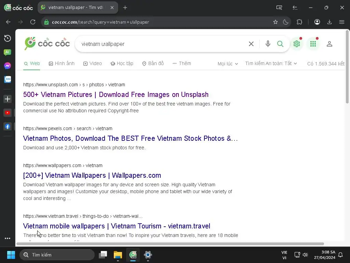This screenshot has width=350, height=263.
Task: Open File Explorer from taskbar
Action: pos(118,255)
